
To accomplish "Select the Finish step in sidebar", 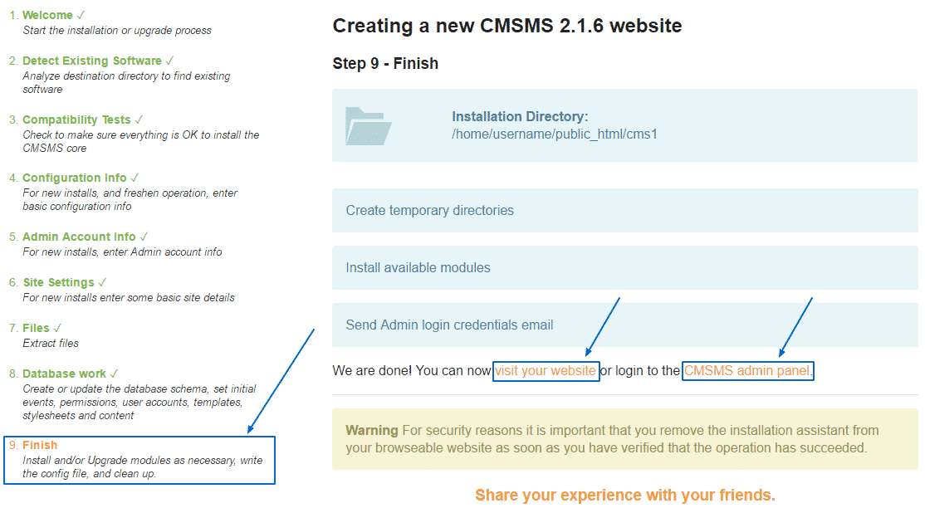I will pyautogui.click(x=40, y=445).
